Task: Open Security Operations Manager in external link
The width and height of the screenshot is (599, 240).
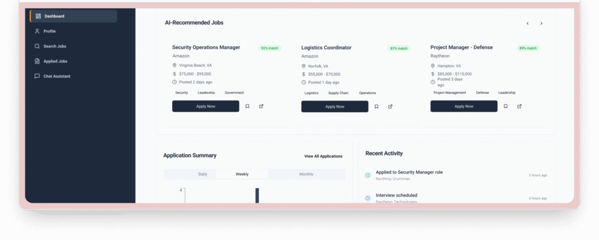Action: pyautogui.click(x=261, y=106)
